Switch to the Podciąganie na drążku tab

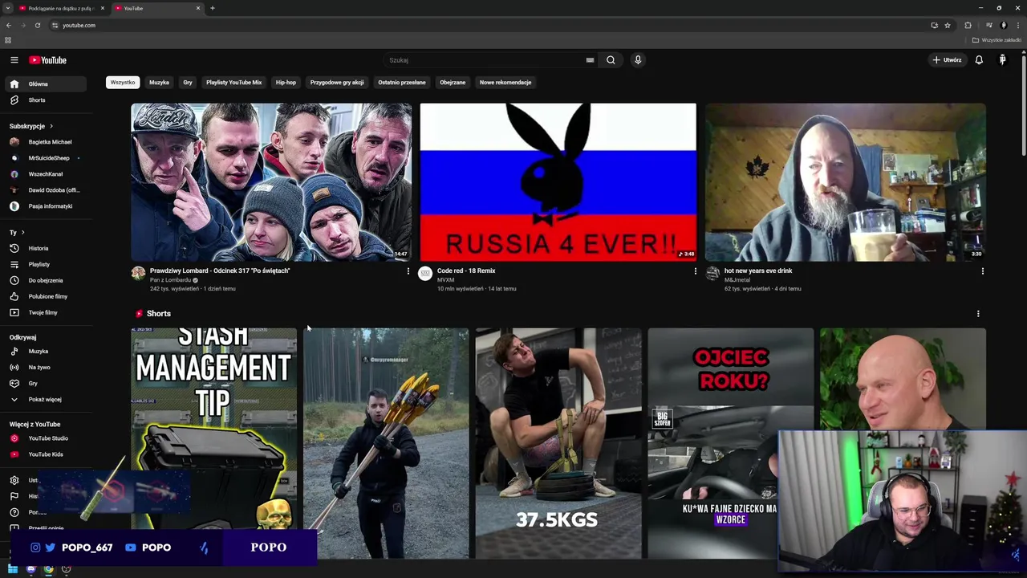(x=61, y=8)
